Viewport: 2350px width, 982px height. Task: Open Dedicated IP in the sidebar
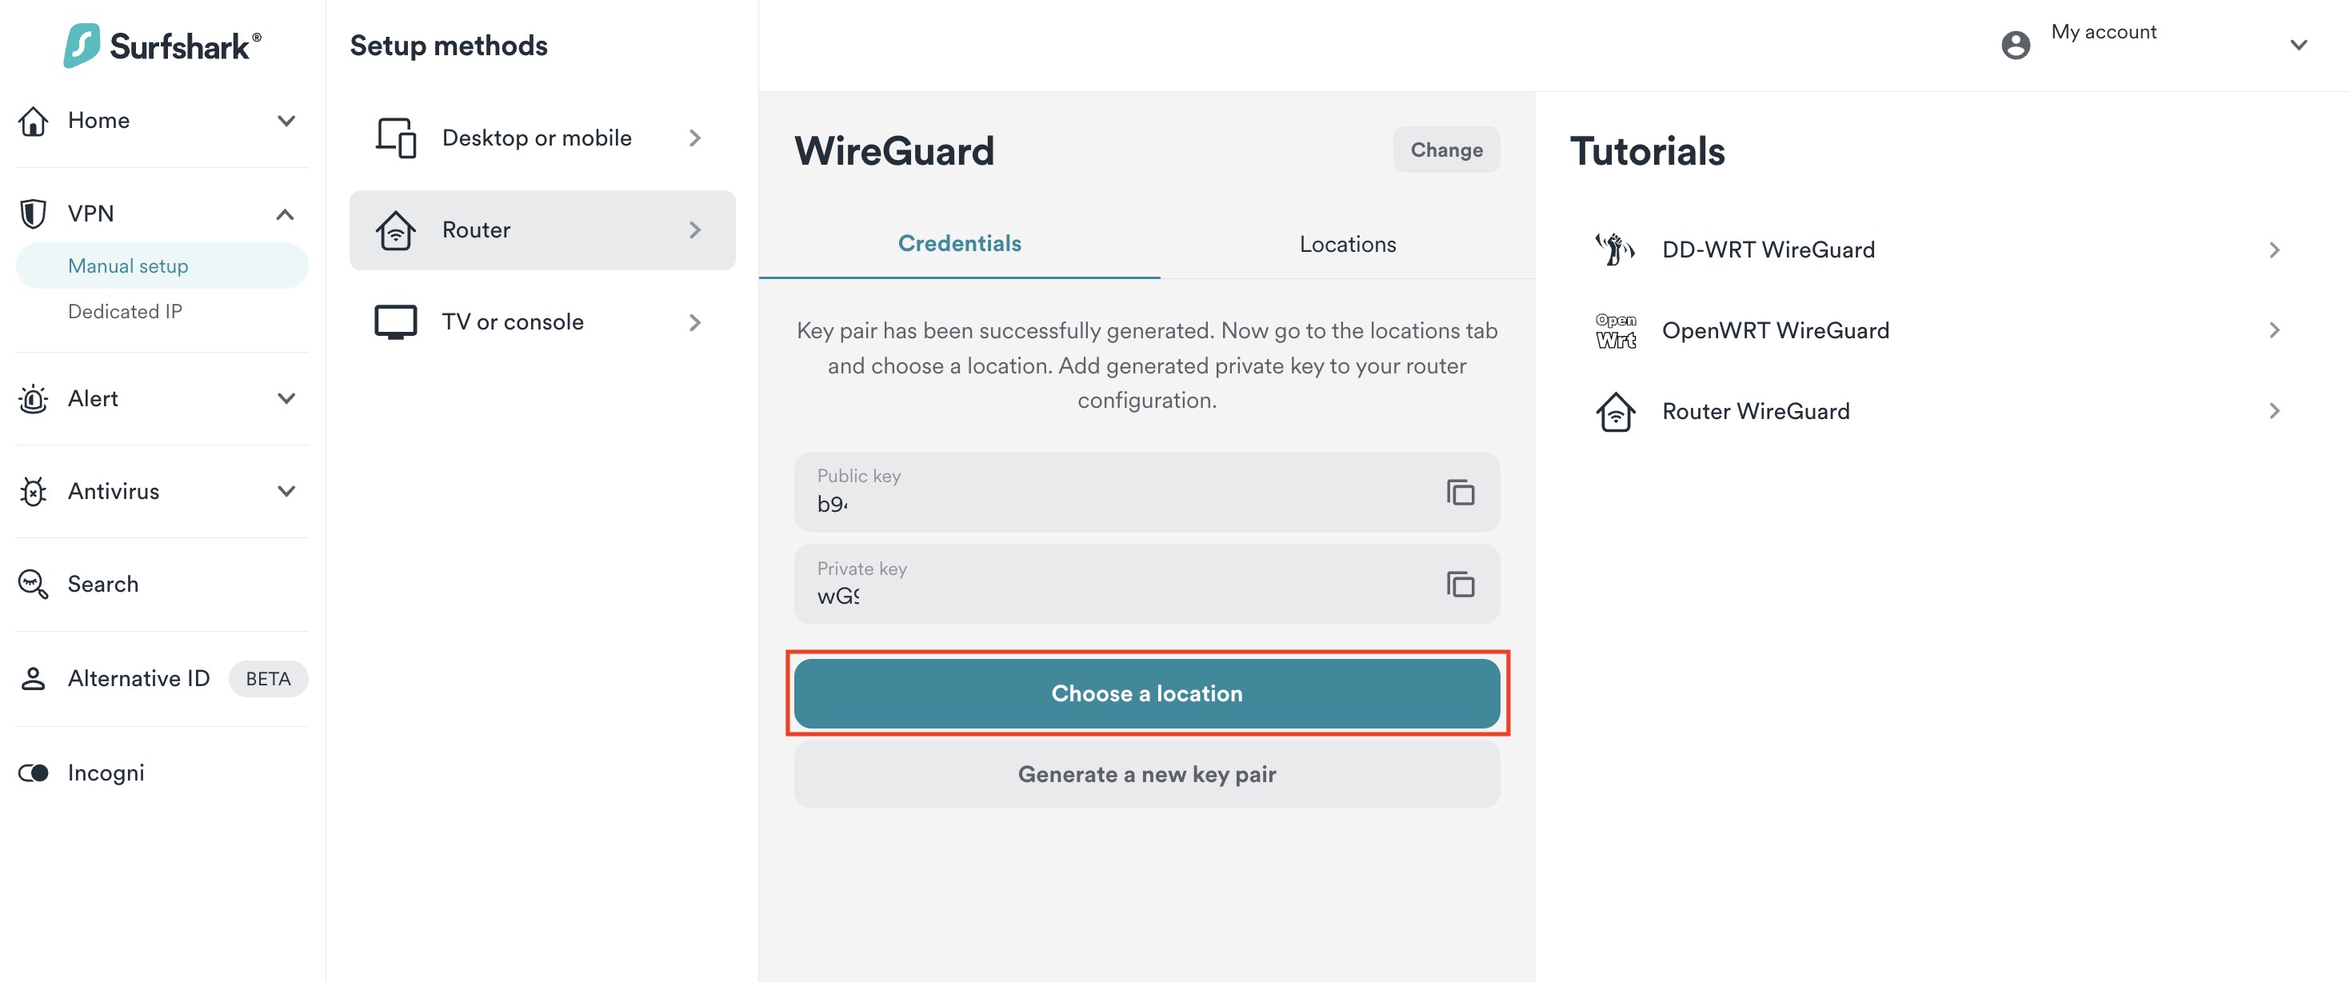pos(125,312)
